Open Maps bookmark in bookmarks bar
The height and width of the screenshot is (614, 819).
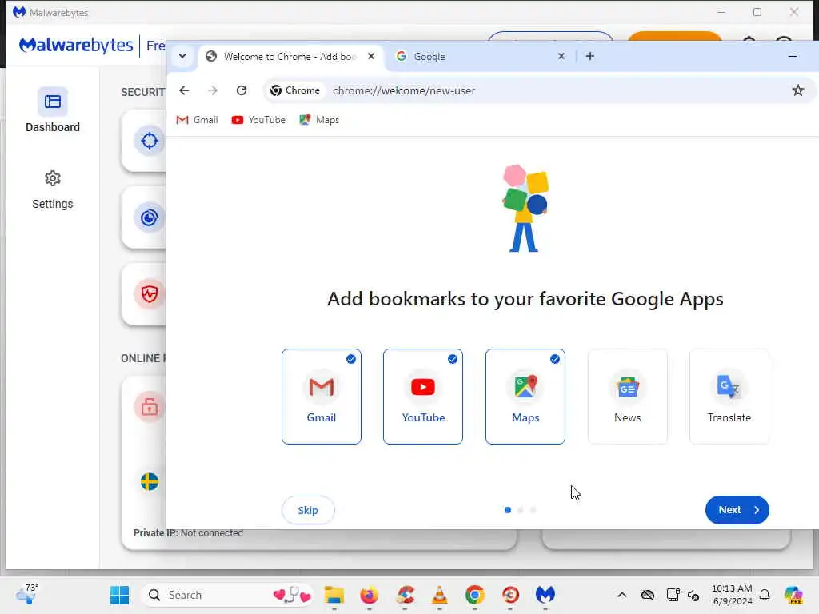[319, 120]
